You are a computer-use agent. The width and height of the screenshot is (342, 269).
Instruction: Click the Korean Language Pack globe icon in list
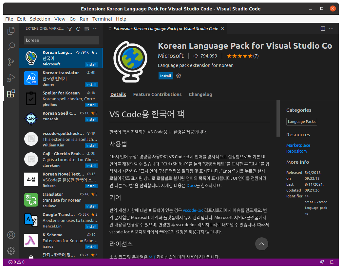(x=31, y=58)
